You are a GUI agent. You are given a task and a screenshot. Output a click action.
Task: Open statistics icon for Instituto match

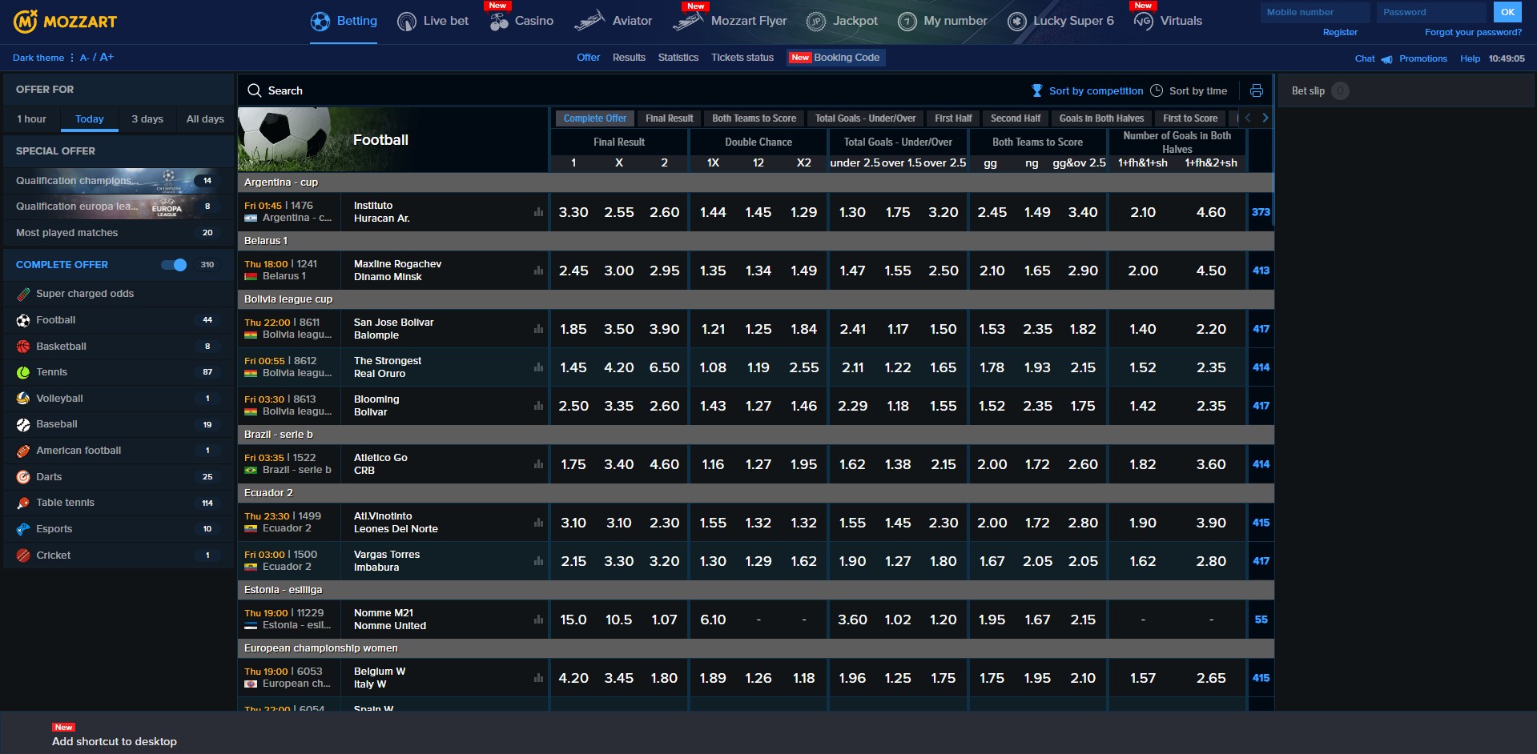pyautogui.click(x=538, y=212)
